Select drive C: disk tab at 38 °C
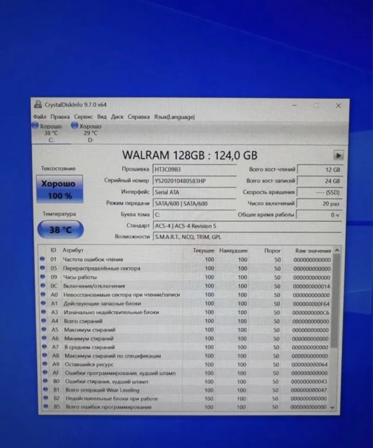The width and height of the screenshot is (373, 448). [51, 133]
